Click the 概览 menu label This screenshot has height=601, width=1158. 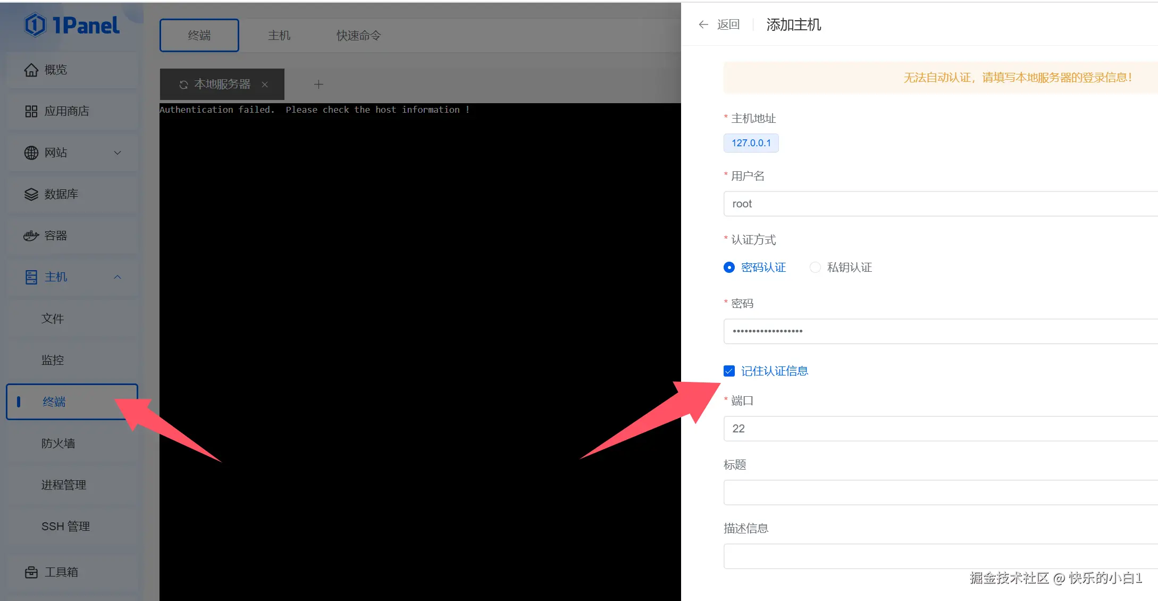(x=56, y=70)
